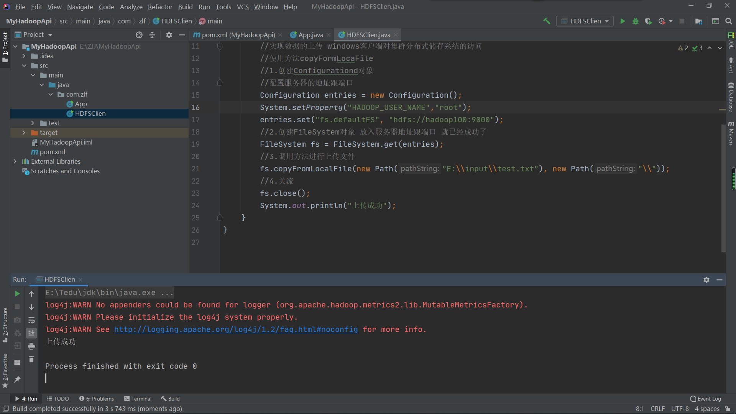The image size is (736, 414).
Task: Open the Refactor menu
Action: (x=160, y=7)
